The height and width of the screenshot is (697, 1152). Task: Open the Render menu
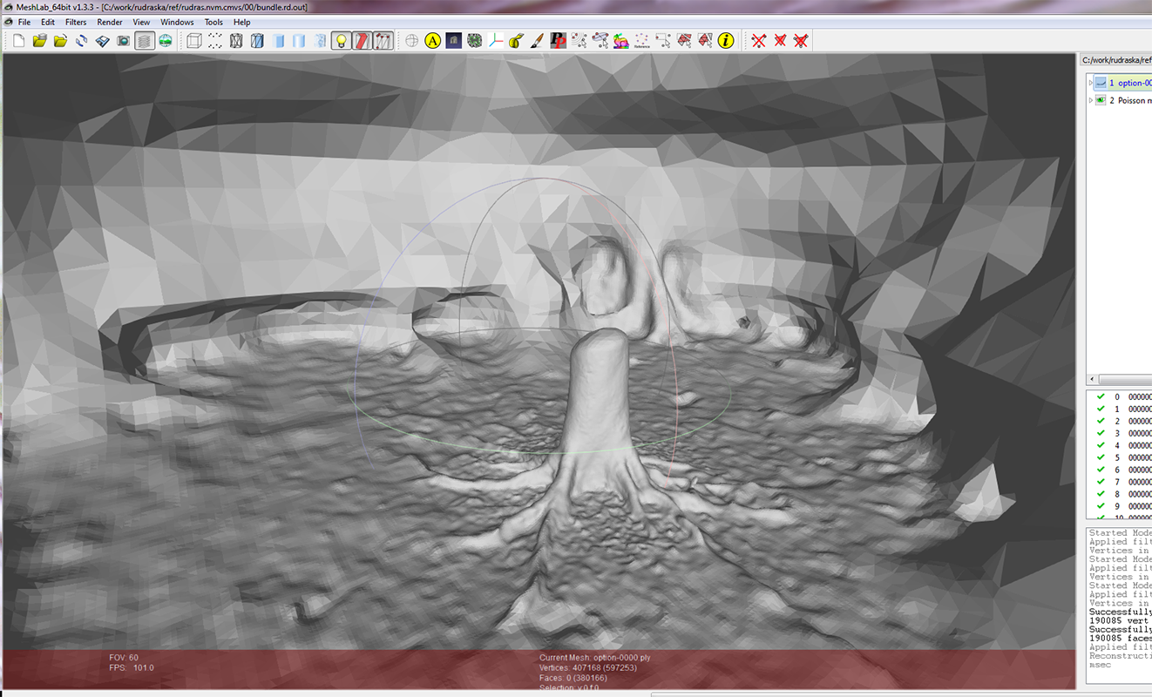pyautogui.click(x=110, y=22)
